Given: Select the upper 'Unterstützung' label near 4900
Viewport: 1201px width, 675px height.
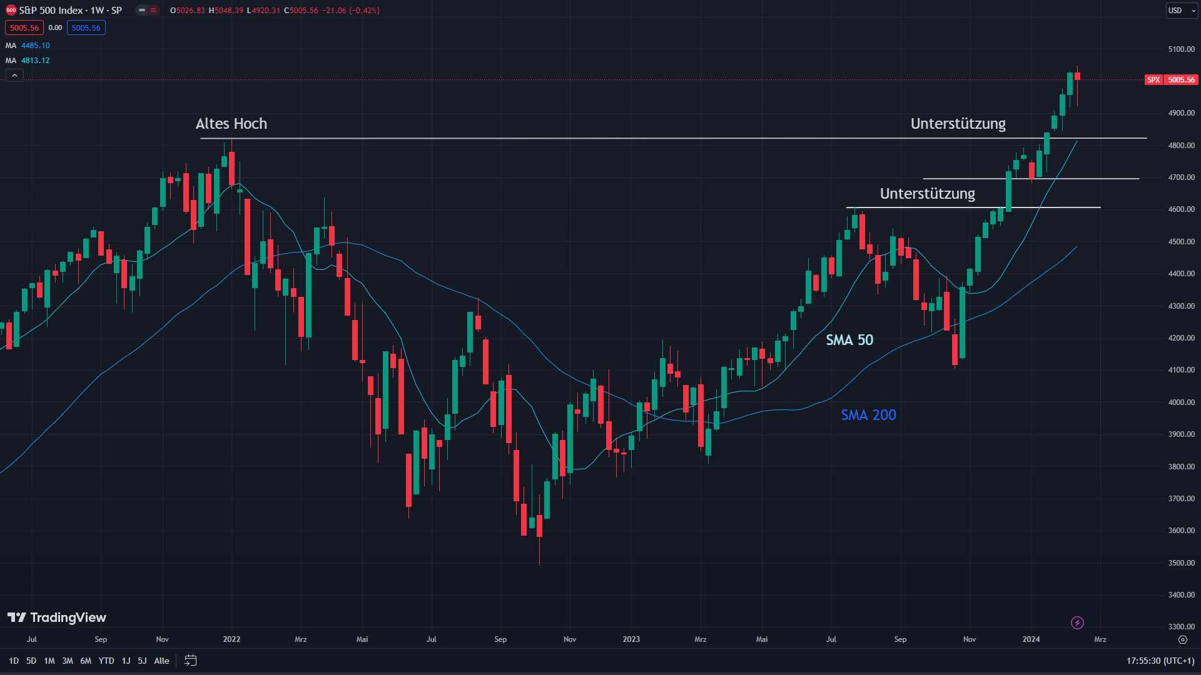Looking at the screenshot, I should [x=958, y=124].
